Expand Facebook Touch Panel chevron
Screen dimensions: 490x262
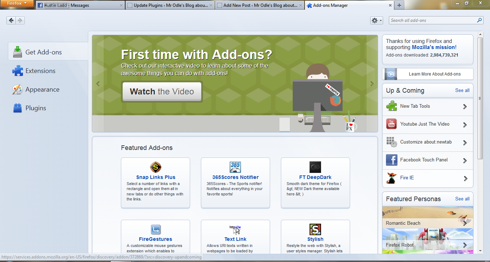tap(465, 160)
